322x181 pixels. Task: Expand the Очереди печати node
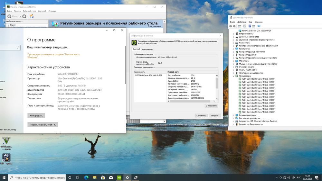233,67
